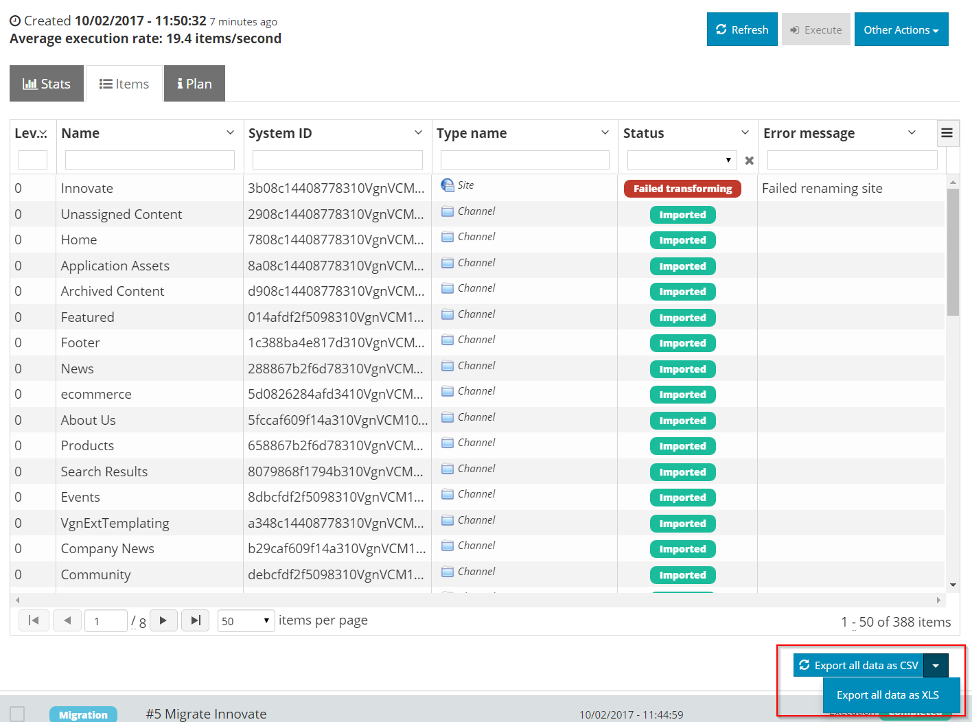The height and width of the screenshot is (722, 972).
Task: Select the 'Unassigned Content' name cell
Action: coord(121,214)
